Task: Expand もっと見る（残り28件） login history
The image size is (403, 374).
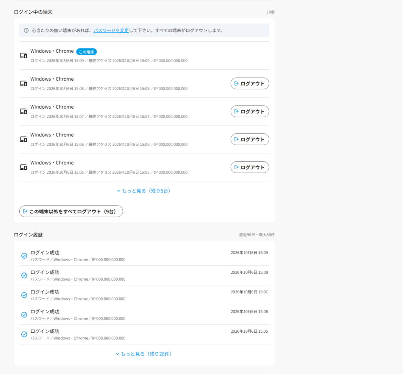Action: [144, 354]
